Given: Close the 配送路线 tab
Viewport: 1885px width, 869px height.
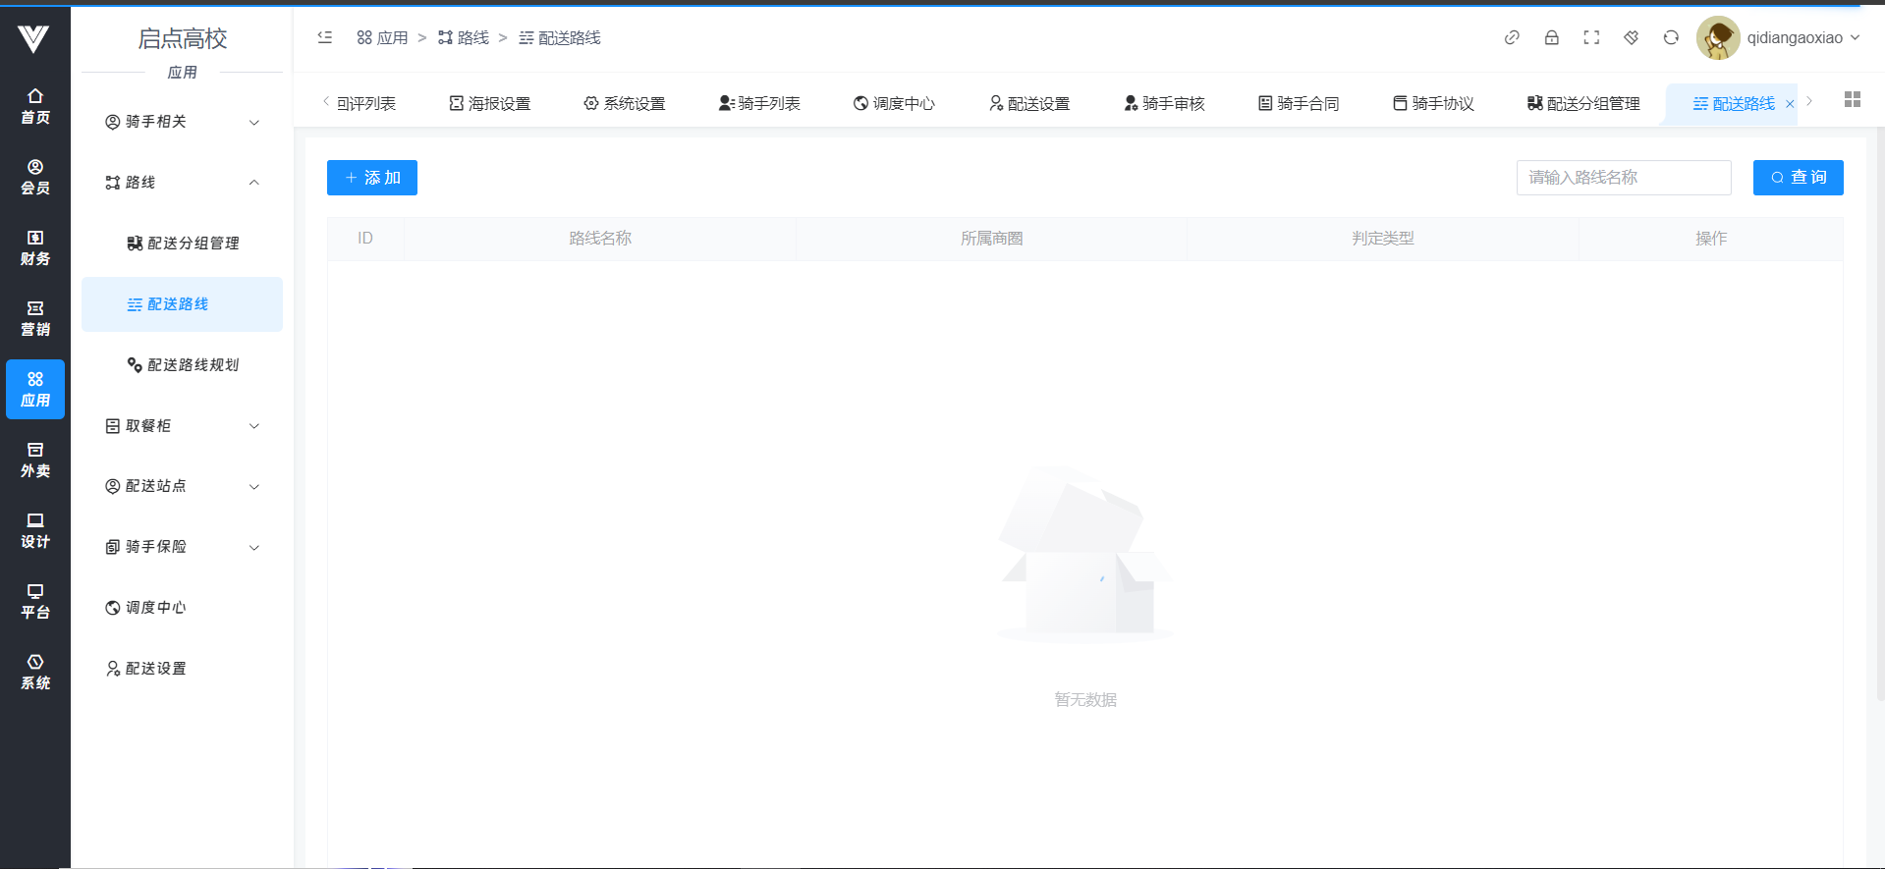Looking at the screenshot, I should (x=1790, y=104).
